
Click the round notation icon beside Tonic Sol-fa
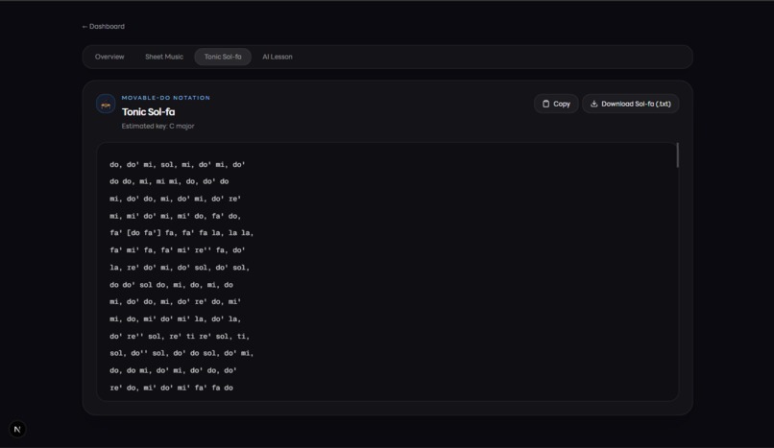pos(106,104)
